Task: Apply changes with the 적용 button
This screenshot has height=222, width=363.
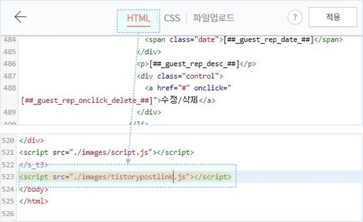Action: click(x=333, y=17)
